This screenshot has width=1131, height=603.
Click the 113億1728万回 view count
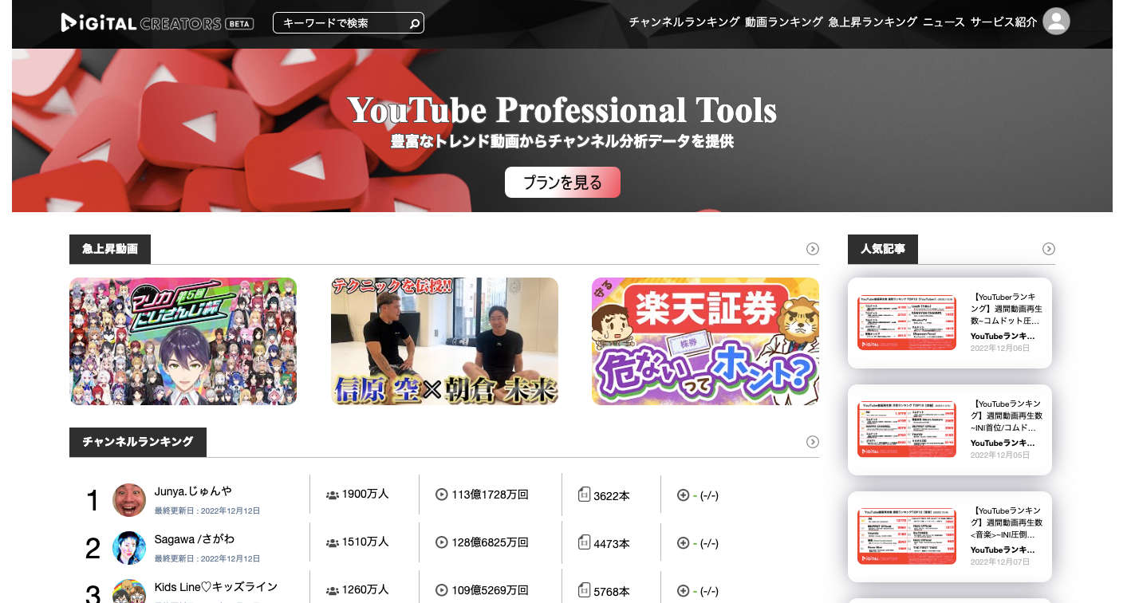tap(490, 495)
